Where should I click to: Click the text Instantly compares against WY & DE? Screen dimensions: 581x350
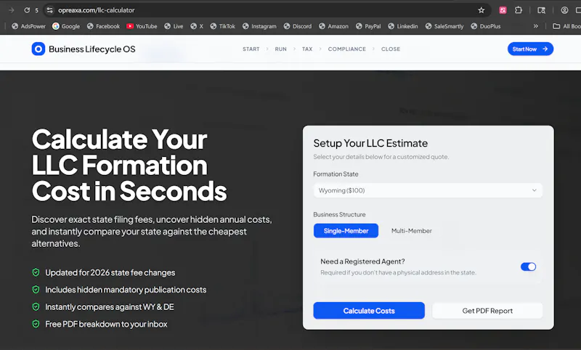pos(110,307)
